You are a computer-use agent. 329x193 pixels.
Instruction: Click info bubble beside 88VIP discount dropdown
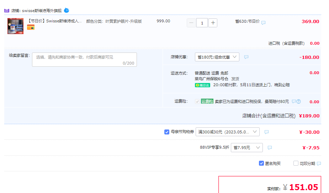coord(270,148)
